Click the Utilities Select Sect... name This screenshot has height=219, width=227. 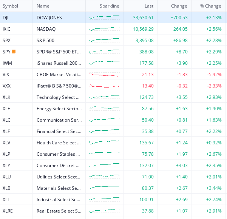point(58,177)
